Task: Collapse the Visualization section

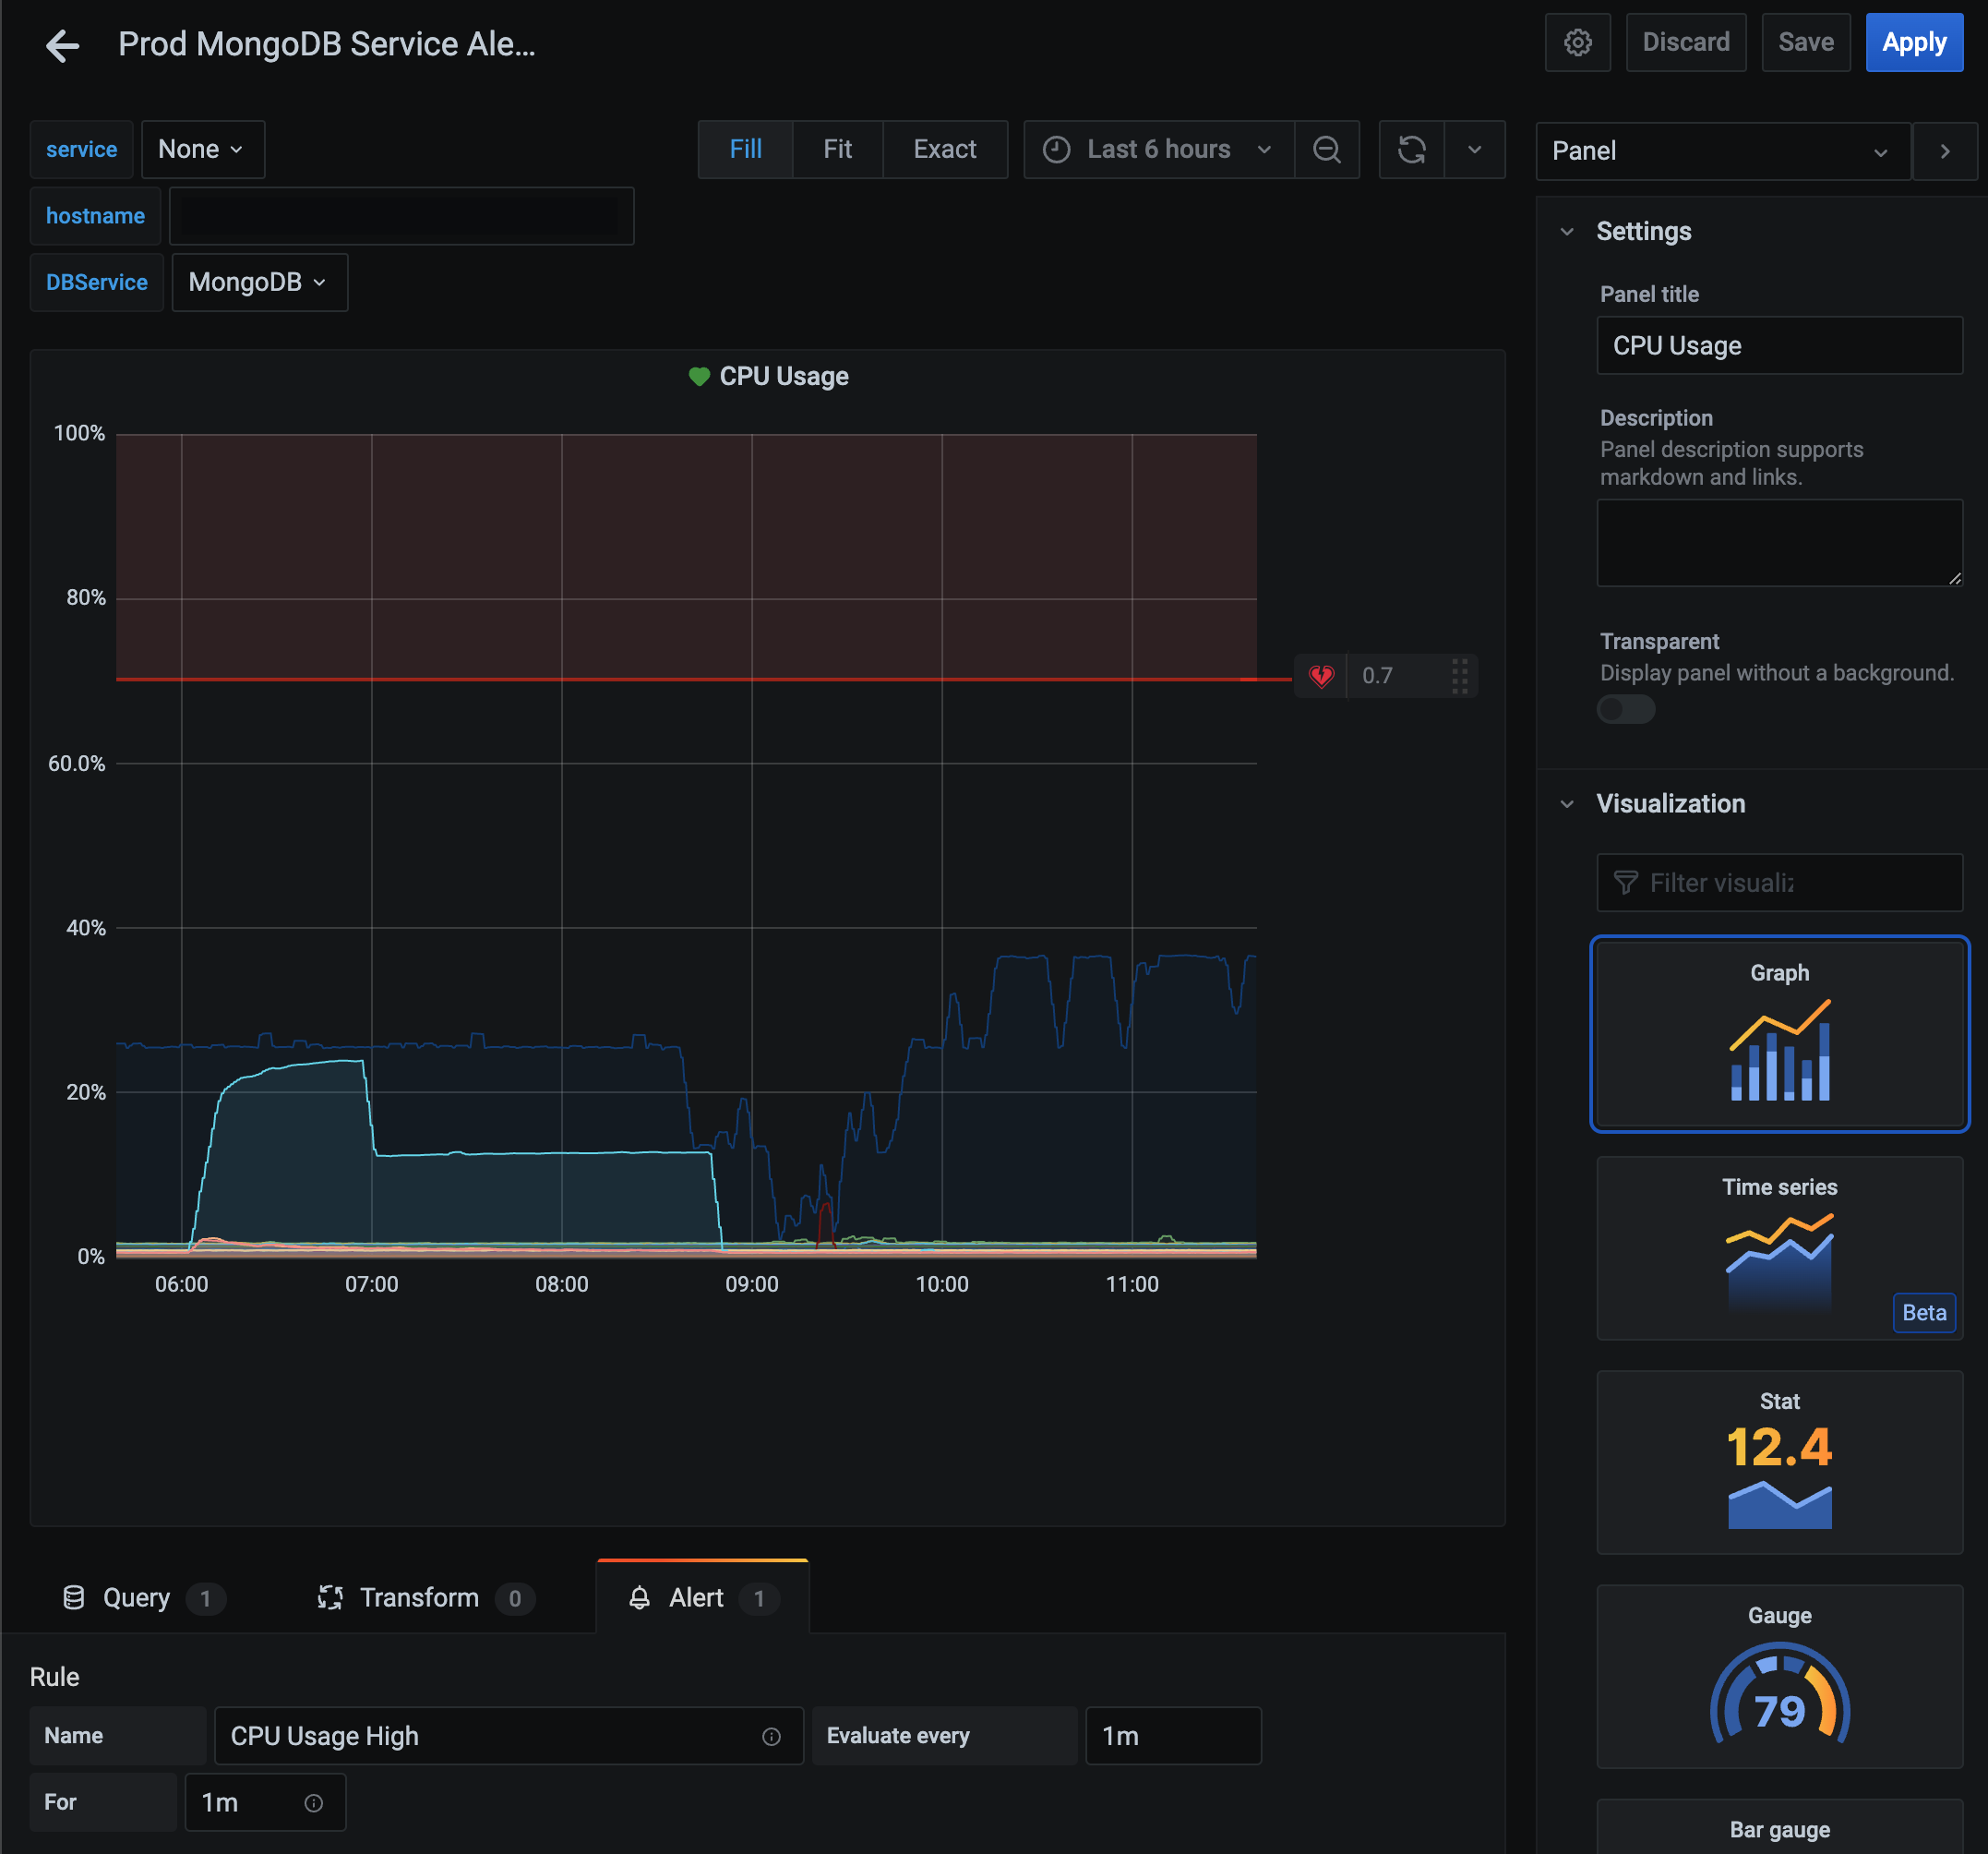Action: (x=1567, y=804)
